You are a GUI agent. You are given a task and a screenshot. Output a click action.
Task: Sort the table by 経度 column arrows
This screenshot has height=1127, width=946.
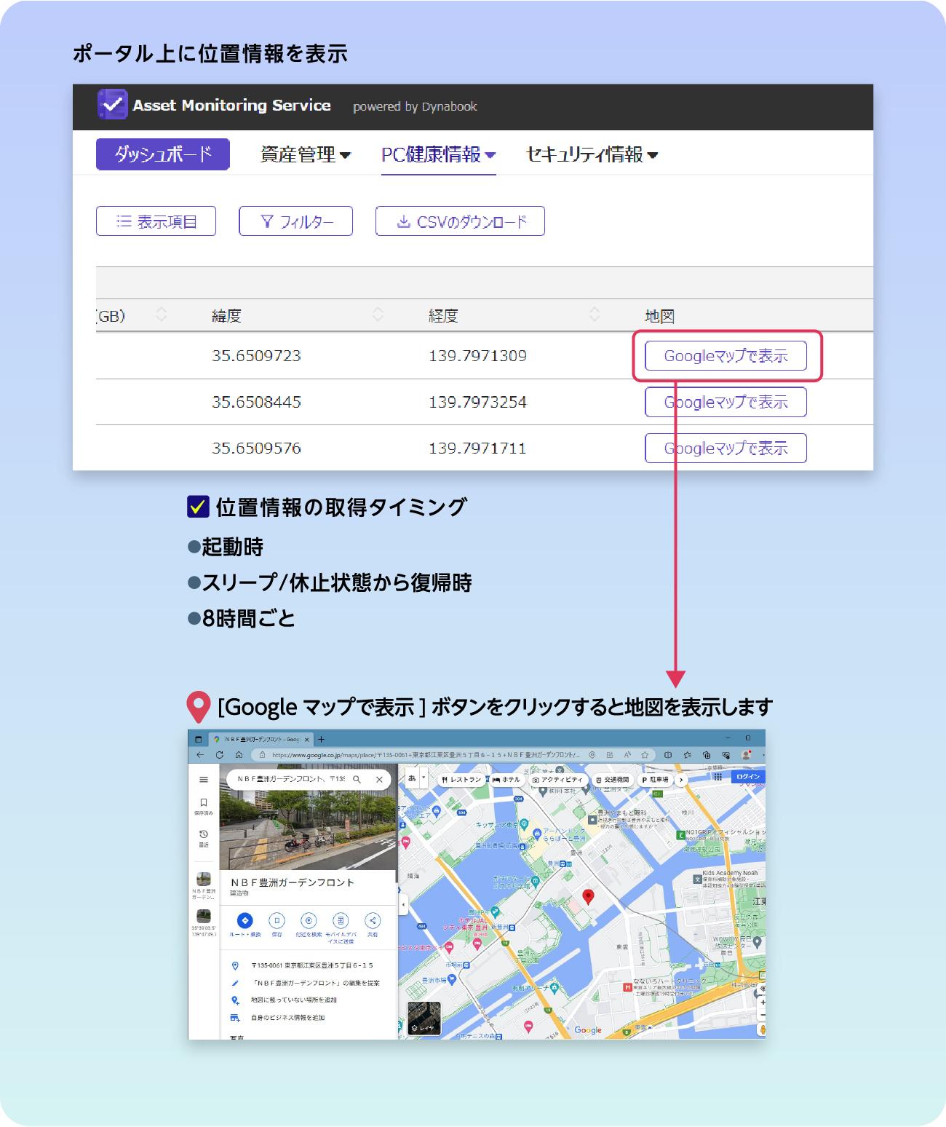tap(595, 315)
